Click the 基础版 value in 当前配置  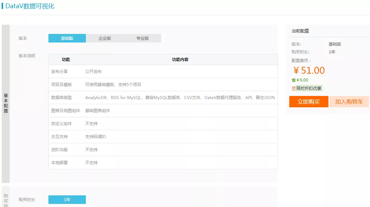(x=335, y=44)
